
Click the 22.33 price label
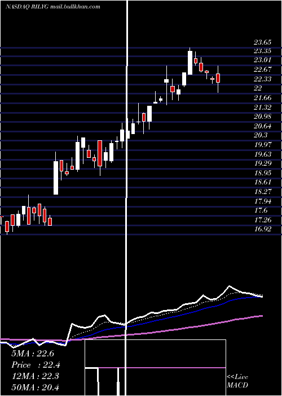pos(262,79)
